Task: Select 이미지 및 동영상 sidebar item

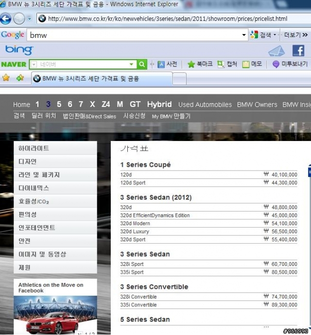Action: coord(55,254)
